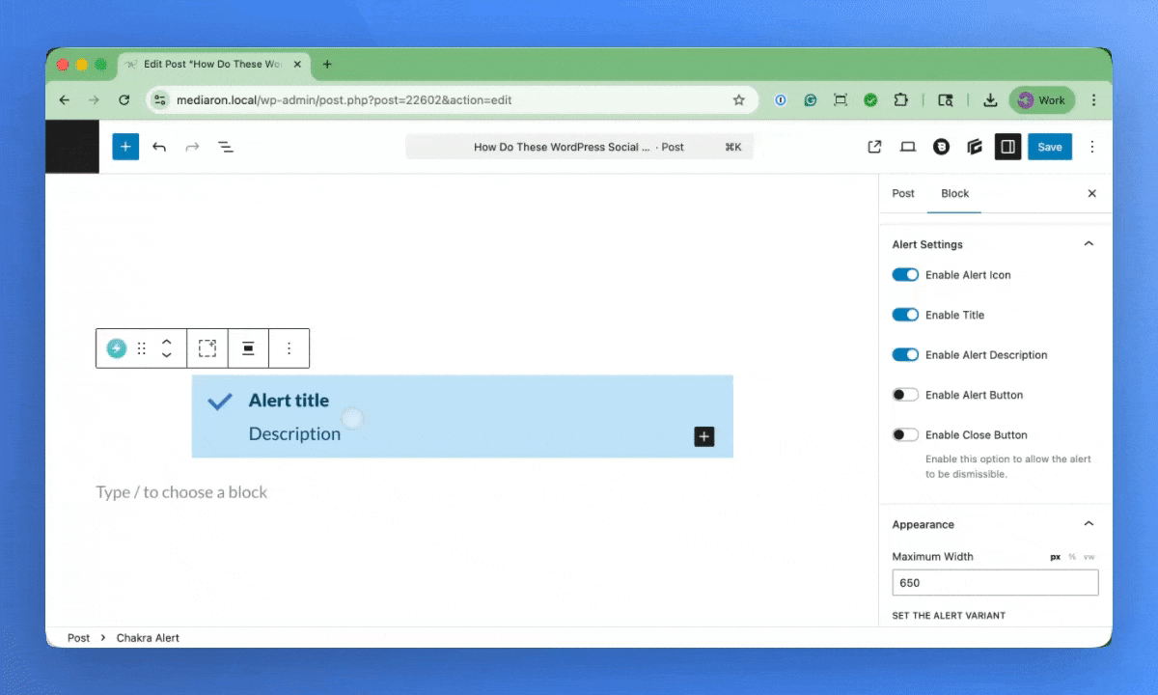Open block alignment control
1158x695 pixels.
[x=248, y=348]
